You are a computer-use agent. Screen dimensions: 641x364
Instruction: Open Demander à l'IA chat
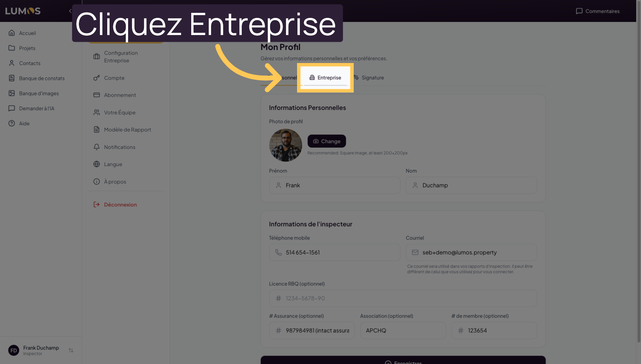click(x=36, y=109)
